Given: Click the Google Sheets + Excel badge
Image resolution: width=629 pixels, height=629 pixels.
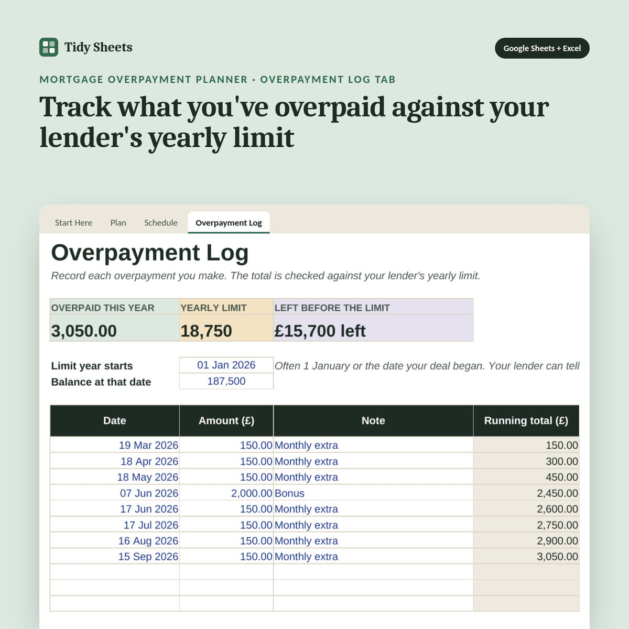Looking at the screenshot, I should [542, 48].
